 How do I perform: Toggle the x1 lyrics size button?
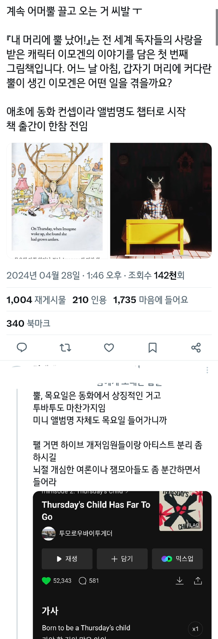pos(195,629)
